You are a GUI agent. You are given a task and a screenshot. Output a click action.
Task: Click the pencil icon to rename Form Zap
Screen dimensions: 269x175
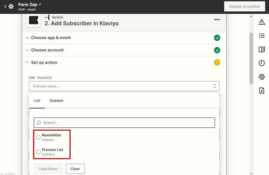point(40,4)
